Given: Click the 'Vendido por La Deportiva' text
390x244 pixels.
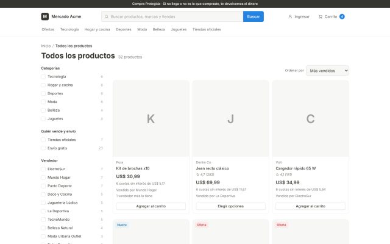Looking at the screenshot, I should pyautogui.click(x=215, y=196).
